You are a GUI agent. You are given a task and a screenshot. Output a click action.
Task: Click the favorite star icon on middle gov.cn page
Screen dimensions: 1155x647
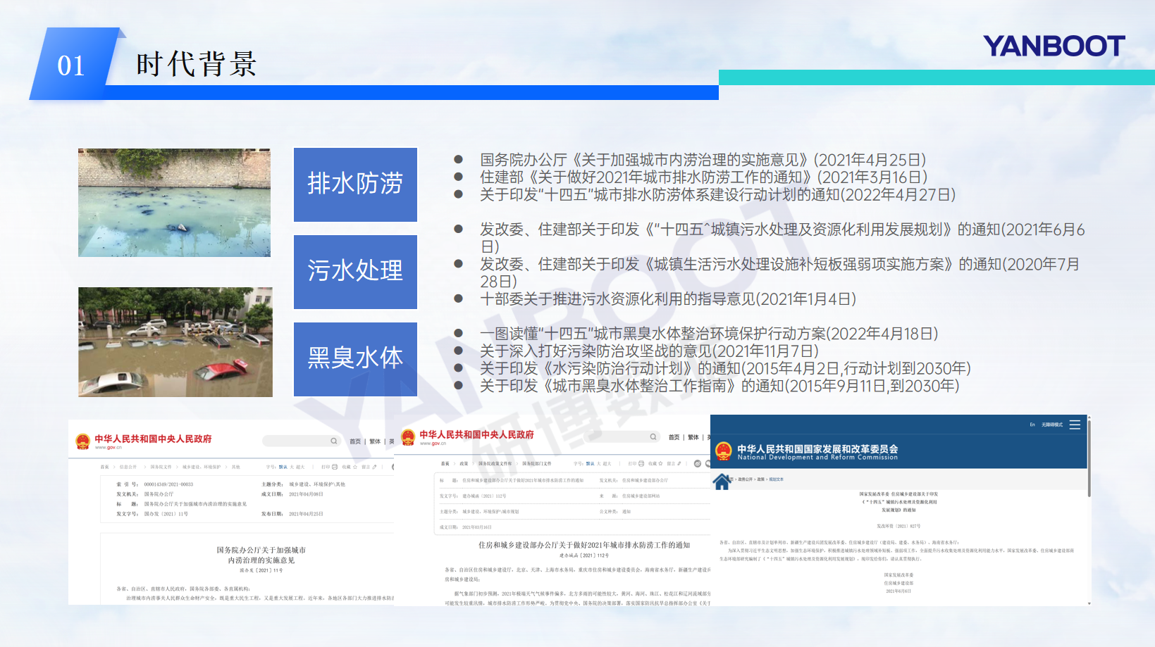(662, 463)
